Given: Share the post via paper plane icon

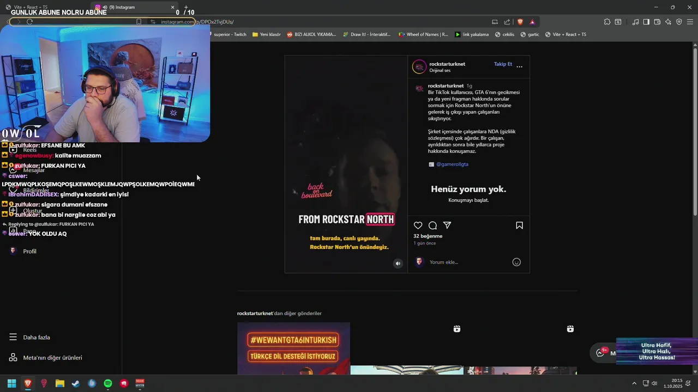Looking at the screenshot, I should point(447,225).
